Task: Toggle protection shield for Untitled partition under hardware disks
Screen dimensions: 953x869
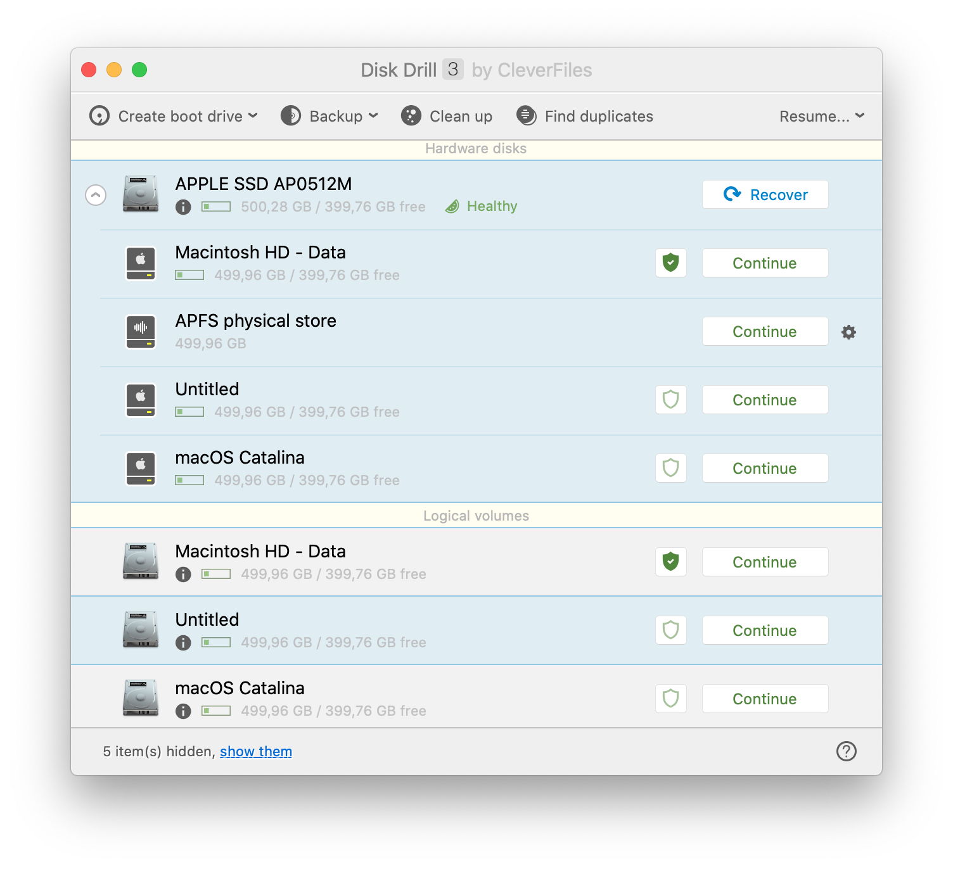Action: pos(671,400)
